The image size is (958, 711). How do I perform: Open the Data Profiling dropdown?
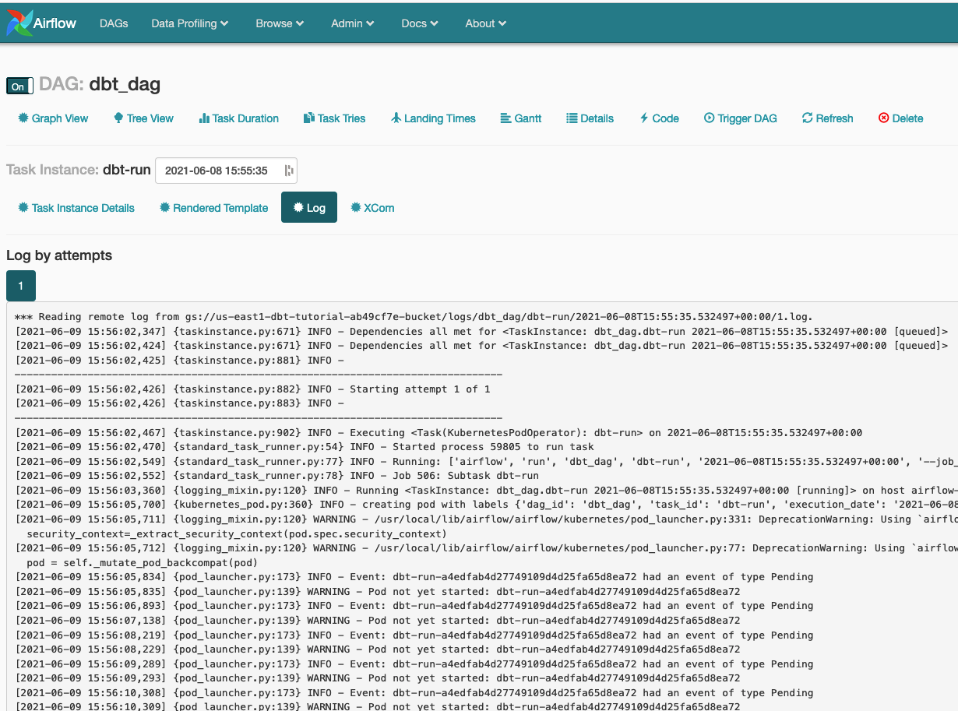coord(188,23)
